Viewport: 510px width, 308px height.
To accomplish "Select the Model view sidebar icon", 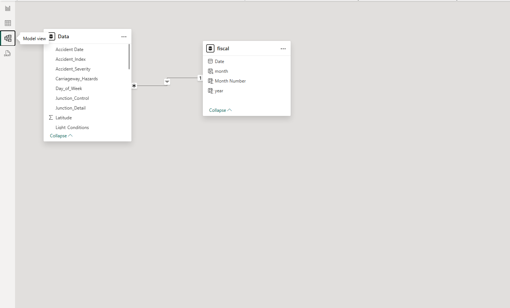I will (x=8, y=38).
